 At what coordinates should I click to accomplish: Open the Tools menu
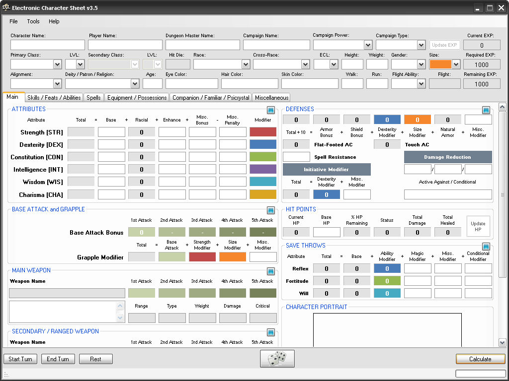point(33,21)
